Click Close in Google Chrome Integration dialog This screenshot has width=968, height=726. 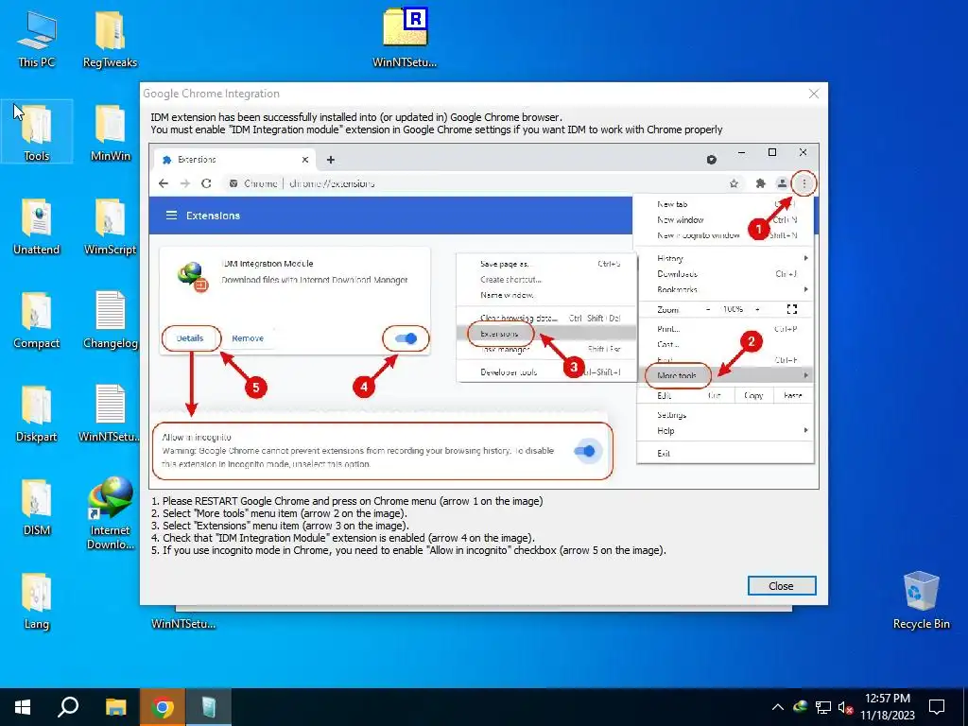tap(782, 586)
